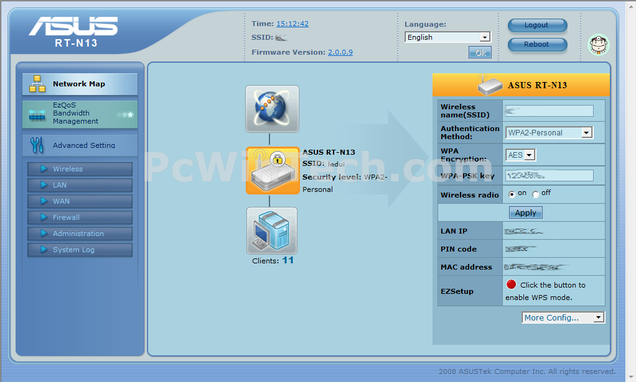636x382 pixels.
Task: Click the Logout button
Action: coord(537,25)
